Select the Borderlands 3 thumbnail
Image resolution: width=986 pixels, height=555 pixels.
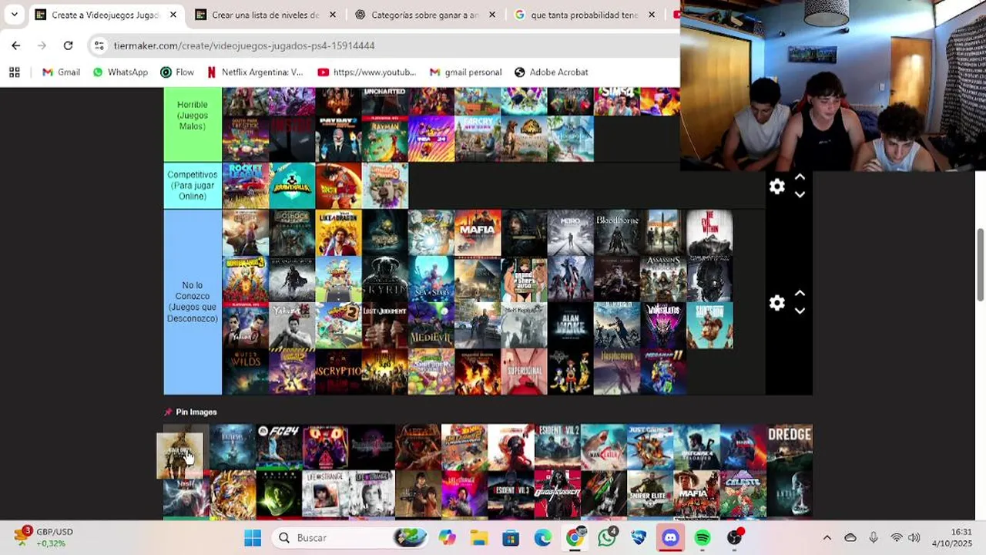tap(246, 279)
